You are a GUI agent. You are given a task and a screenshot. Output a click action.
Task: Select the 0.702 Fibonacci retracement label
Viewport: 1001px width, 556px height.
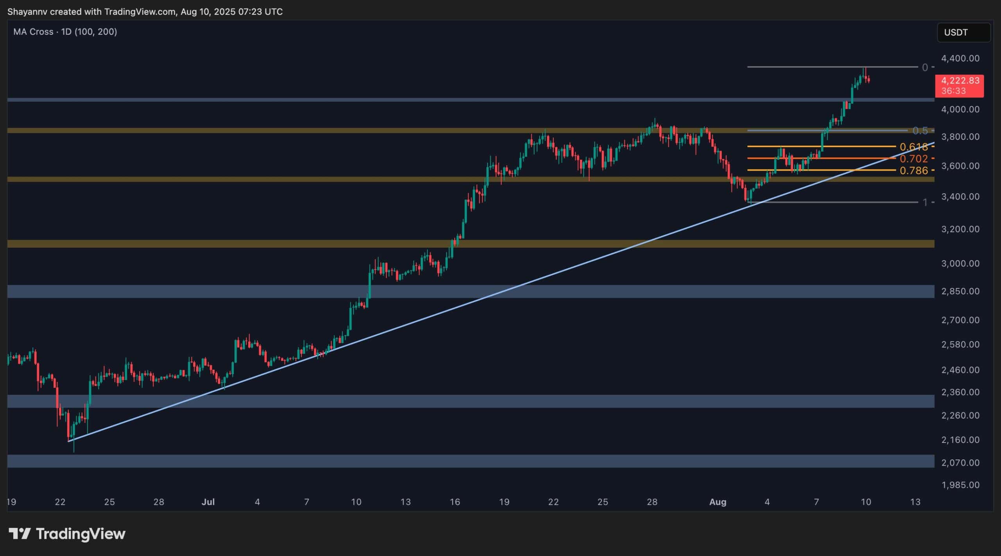pos(915,158)
